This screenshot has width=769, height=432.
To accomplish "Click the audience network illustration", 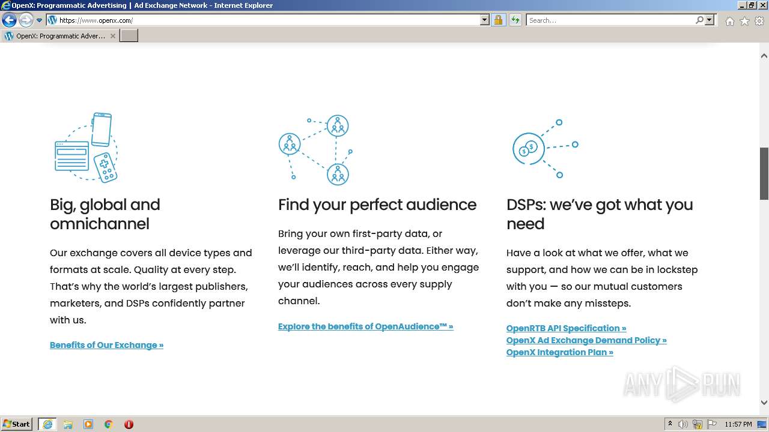I will 315,150.
